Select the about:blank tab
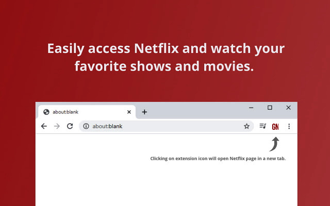The width and height of the screenshot is (330, 206). click(x=87, y=112)
